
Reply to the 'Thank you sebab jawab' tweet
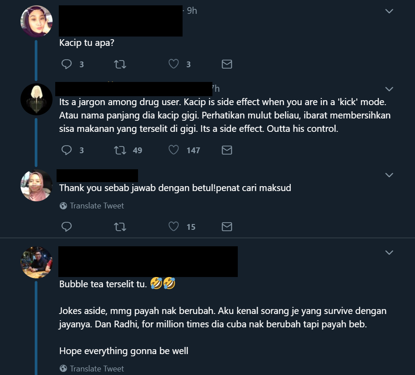click(x=66, y=227)
